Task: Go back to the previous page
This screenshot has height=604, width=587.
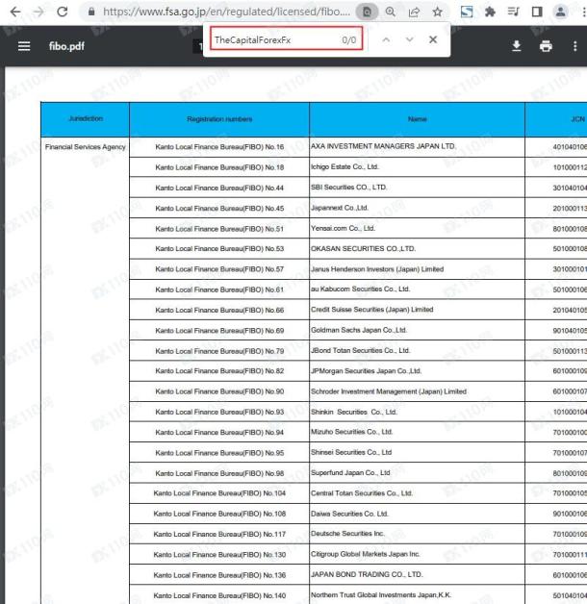Action: 15,12
